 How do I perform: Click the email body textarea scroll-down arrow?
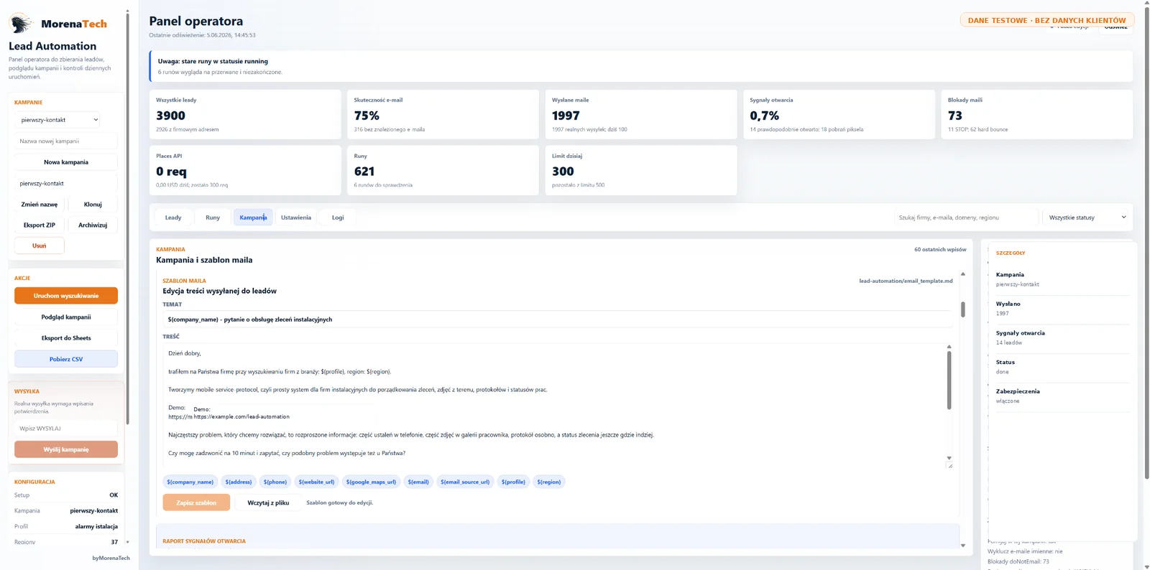tap(949, 458)
